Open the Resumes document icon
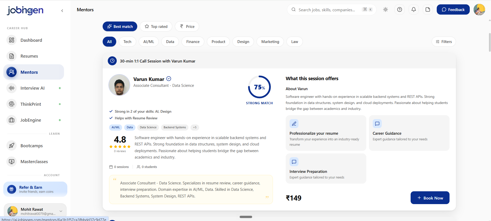The width and height of the screenshot is (491, 221). point(12,56)
